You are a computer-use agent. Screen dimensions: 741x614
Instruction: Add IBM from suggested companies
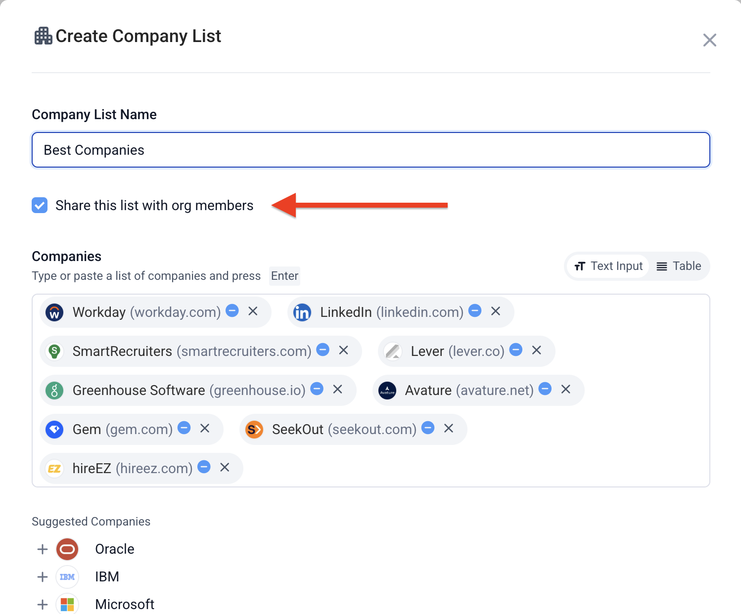pyautogui.click(x=43, y=577)
